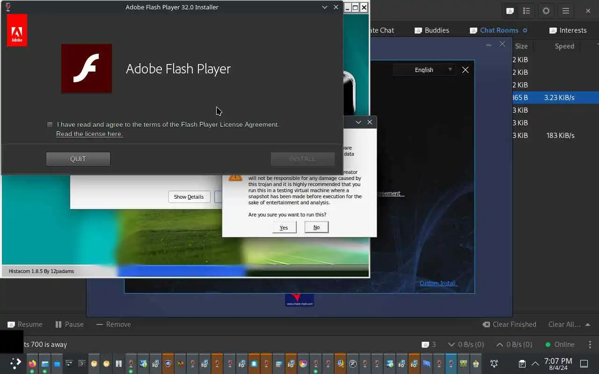Click the orange warning triangle icon in the dialog

pyautogui.click(x=235, y=177)
